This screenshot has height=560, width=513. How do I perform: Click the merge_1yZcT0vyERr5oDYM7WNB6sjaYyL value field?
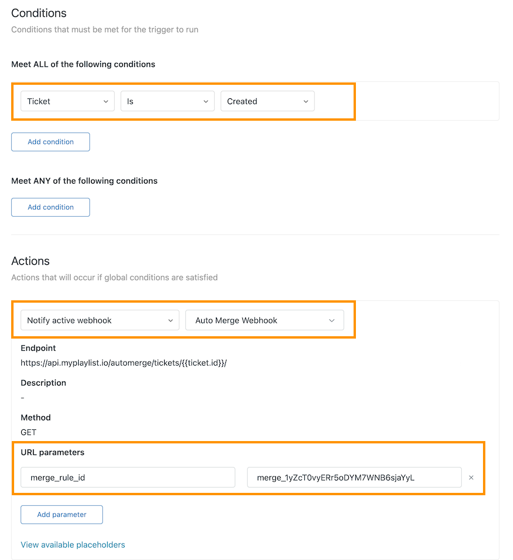coord(354,478)
